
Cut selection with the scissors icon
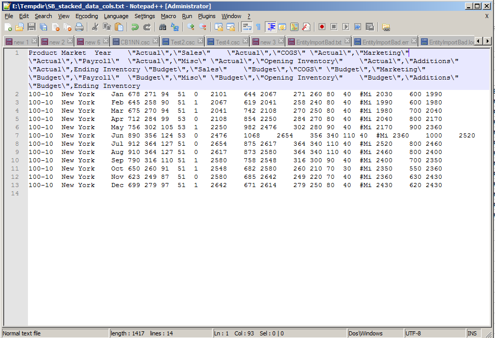click(x=95, y=27)
